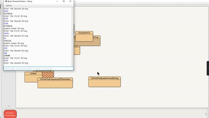
Task: Maximize the BlueJ Terminal Window
Action: [x=64, y=1]
